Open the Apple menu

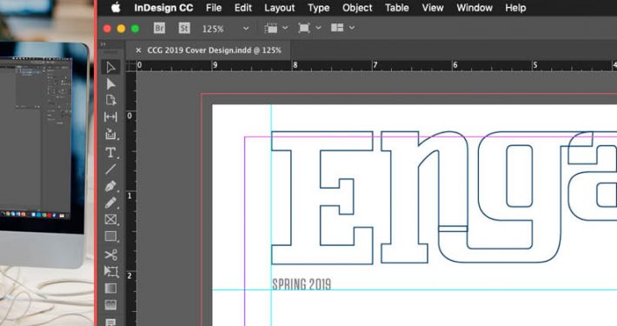[116, 8]
